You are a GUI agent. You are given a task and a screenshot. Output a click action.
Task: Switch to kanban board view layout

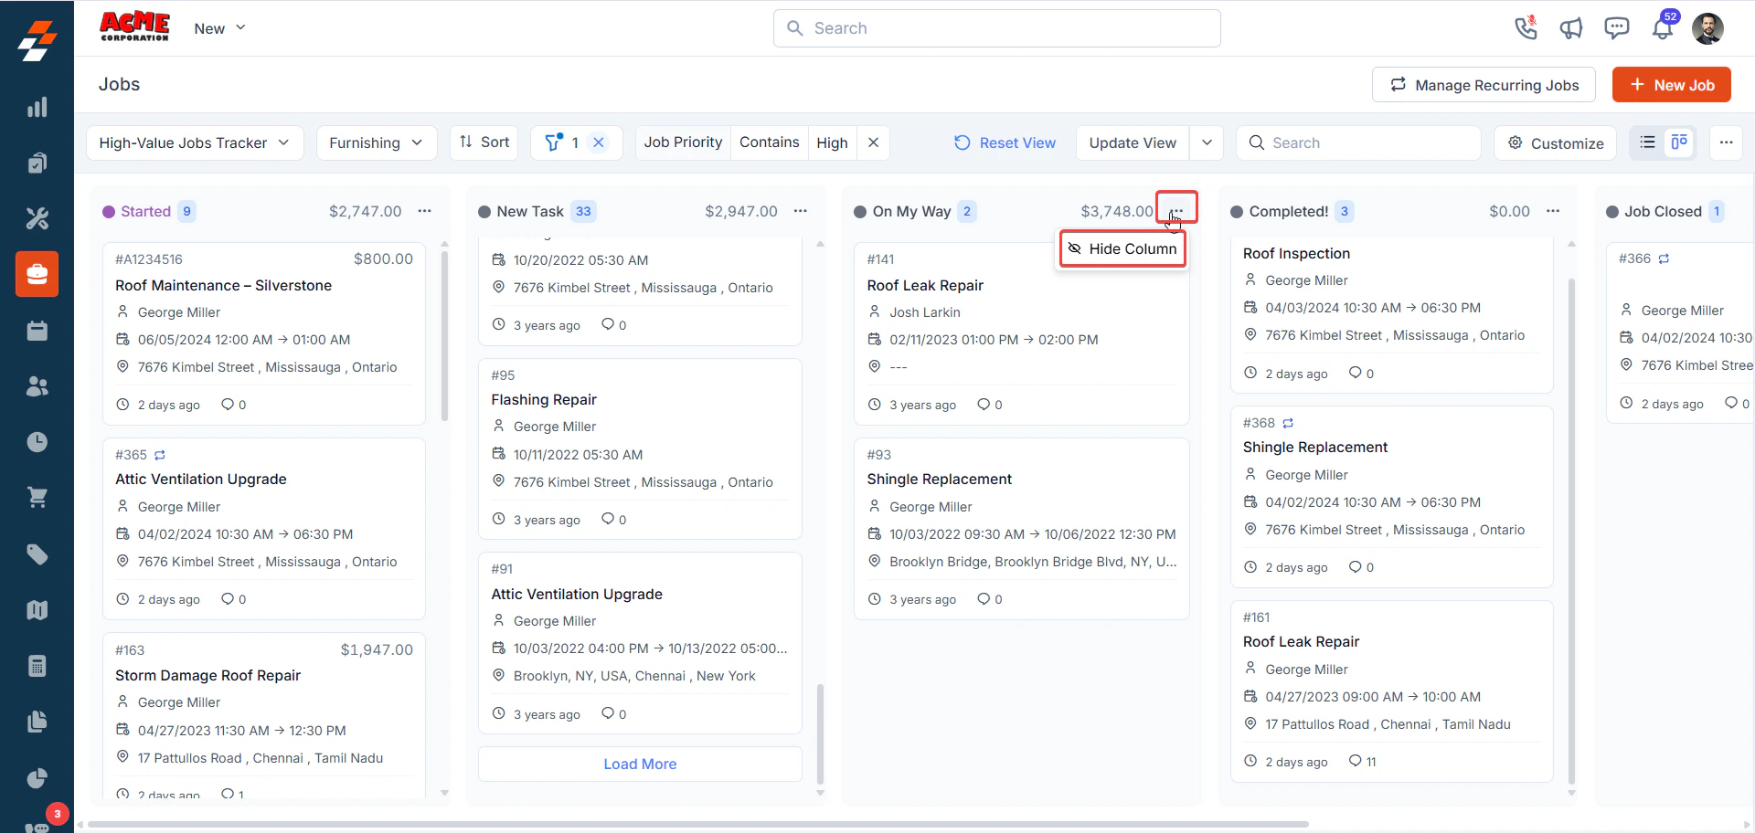click(1679, 142)
